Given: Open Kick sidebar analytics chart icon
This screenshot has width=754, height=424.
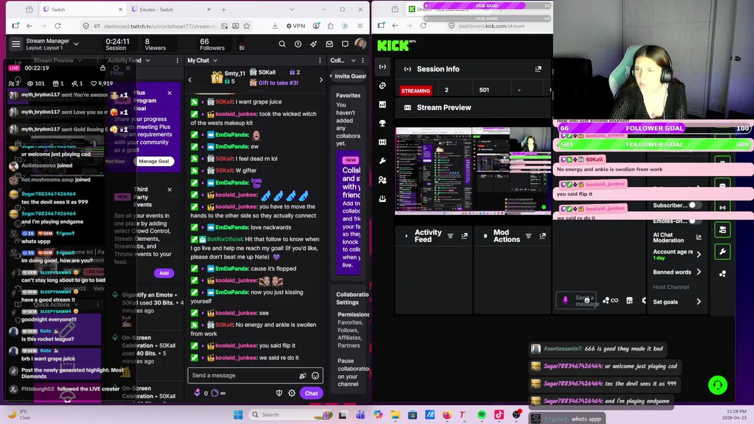Looking at the screenshot, I should (382, 104).
